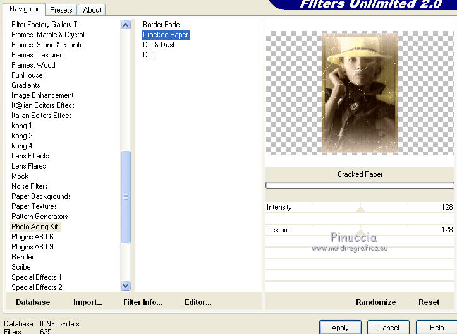Select Paper Textures category
The width and height of the screenshot is (457, 334).
[x=34, y=206]
